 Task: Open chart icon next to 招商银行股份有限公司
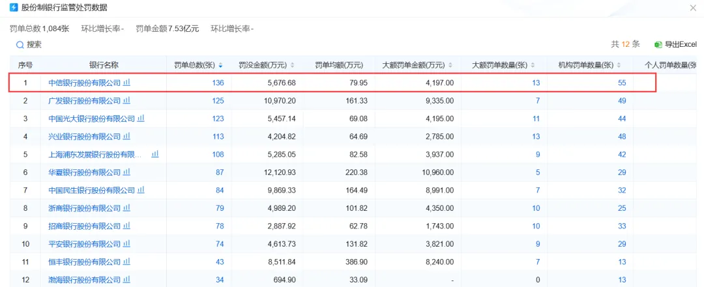coord(127,226)
